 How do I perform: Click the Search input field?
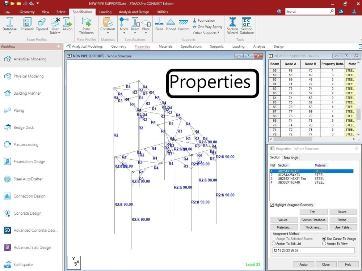click(x=307, y=11)
